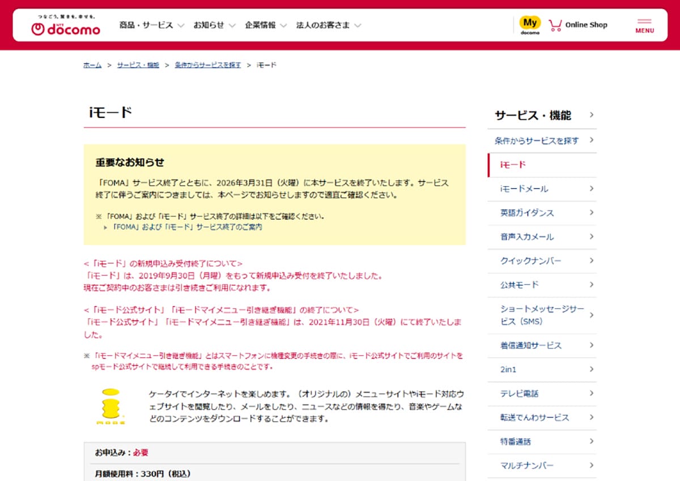Image resolution: width=680 pixels, height=481 pixels.
Task: Go to ホーム via the breadcrumb
Action: (x=92, y=65)
